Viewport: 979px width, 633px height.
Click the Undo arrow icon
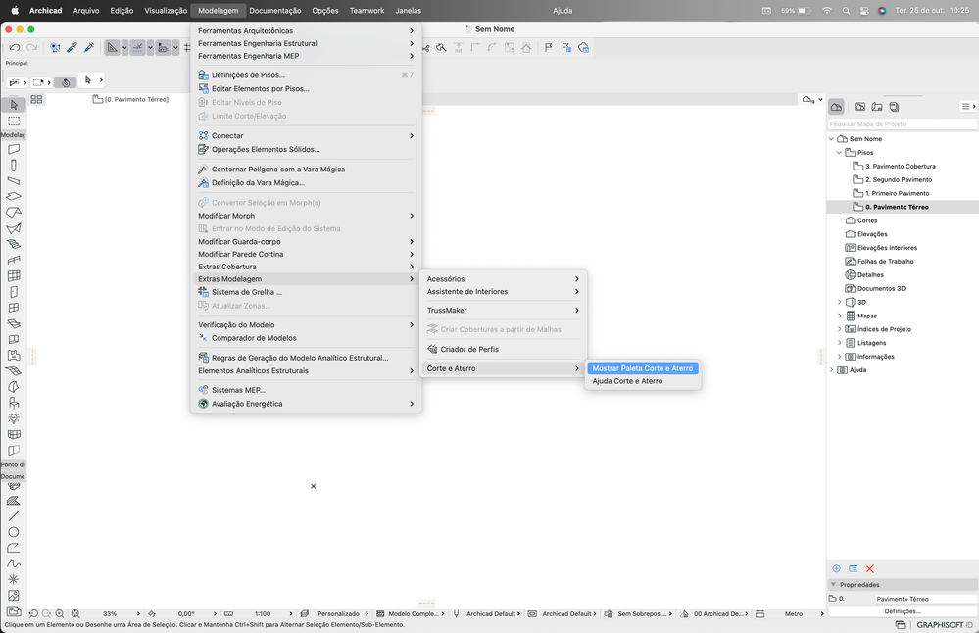[x=15, y=47]
